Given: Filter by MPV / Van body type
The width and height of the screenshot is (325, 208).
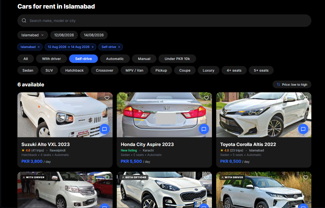Looking at the screenshot, I should click(x=134, y=71).
